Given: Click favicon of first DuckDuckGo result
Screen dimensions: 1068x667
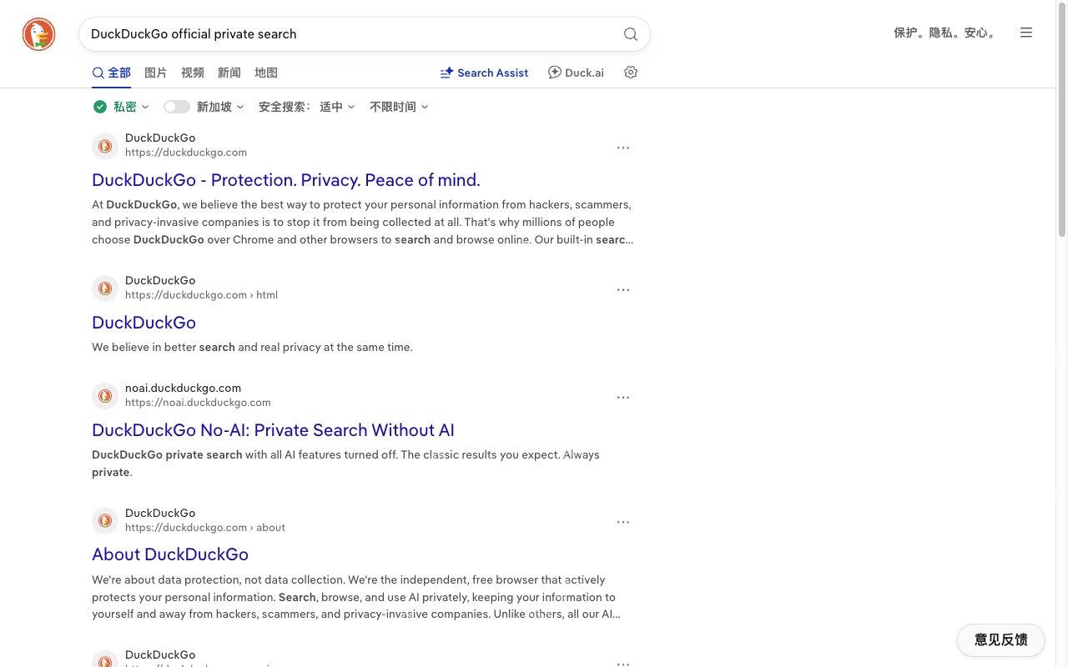Looking at the screenshot, I should pyautogui.click(x=105, y=146).
